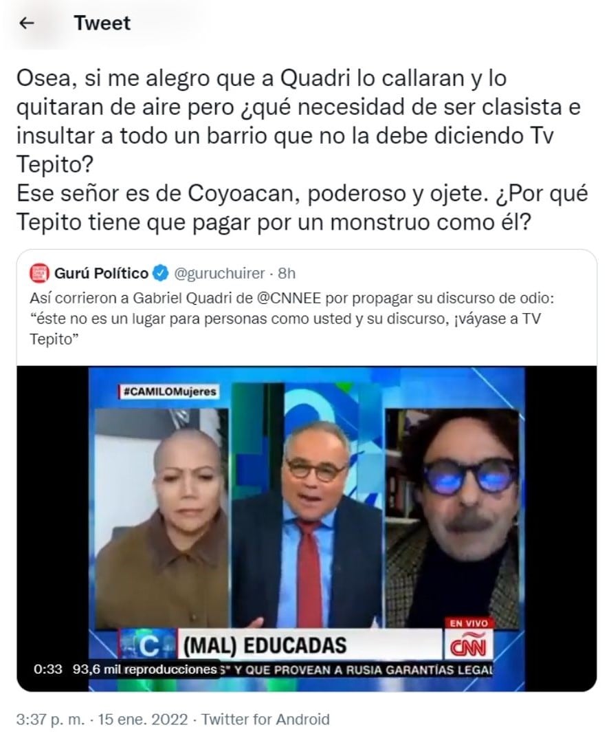Click the Tweet header title
Screen dimensions: 609x743
(x=102, y=23)
